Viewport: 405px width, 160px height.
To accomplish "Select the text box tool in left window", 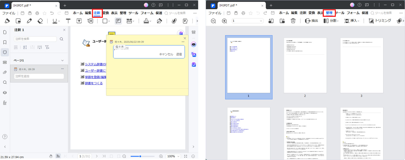I will click(79, 21).
